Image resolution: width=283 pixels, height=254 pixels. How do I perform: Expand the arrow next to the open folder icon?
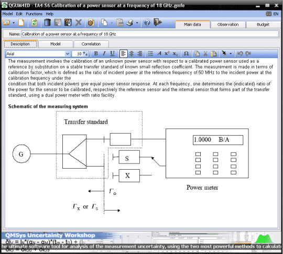[14, 23]
